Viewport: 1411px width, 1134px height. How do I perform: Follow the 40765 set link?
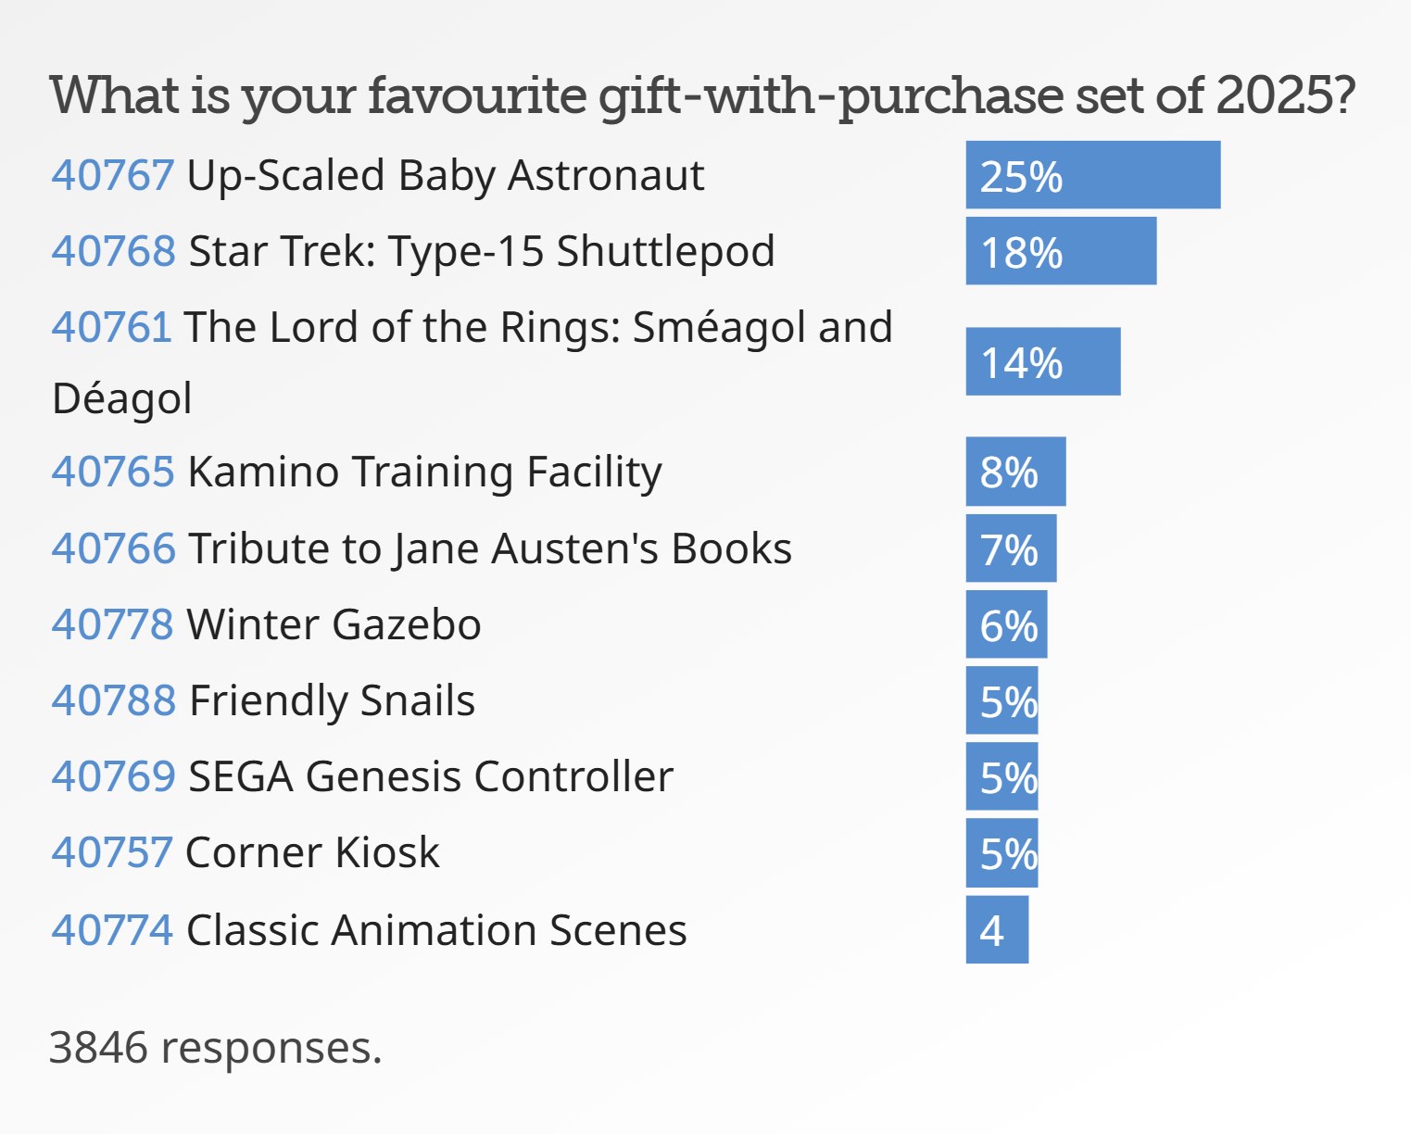click(112, 472)
